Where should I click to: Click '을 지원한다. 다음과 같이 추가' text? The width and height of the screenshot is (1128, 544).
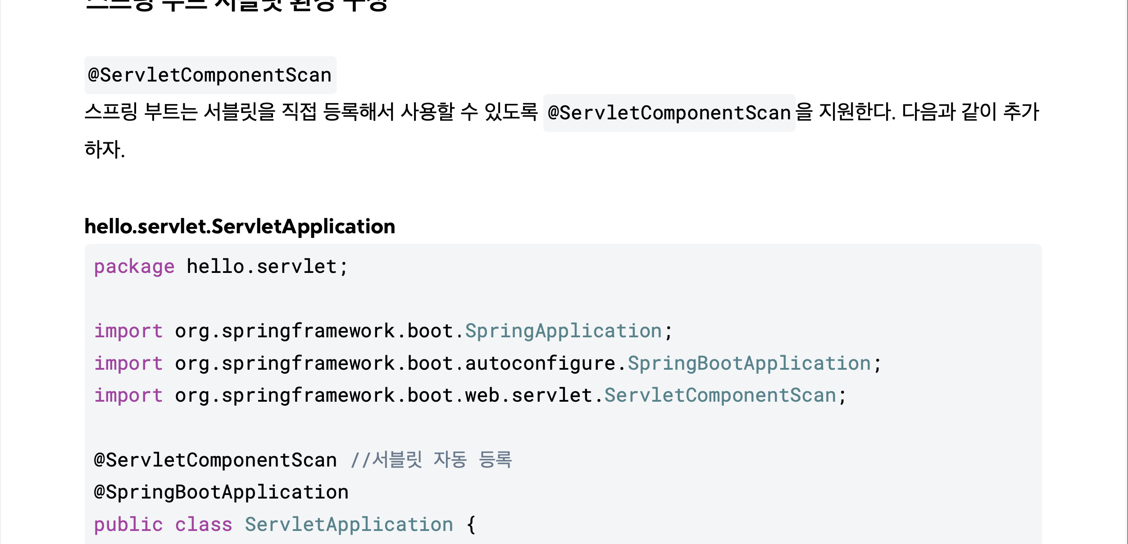pyautogui.click(x=918, y=112)
